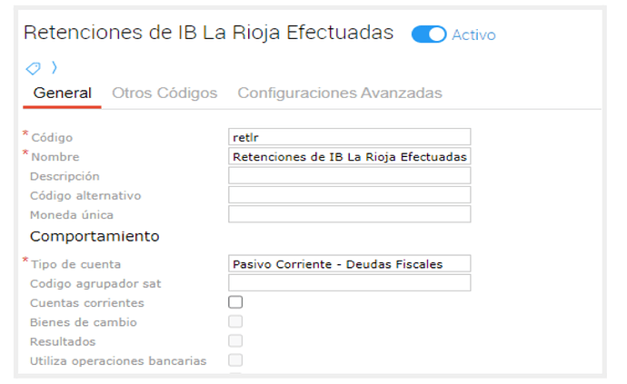The image size is (627, 384).
Task: Toggle the Activo switch off
Action: coord(428,34)
